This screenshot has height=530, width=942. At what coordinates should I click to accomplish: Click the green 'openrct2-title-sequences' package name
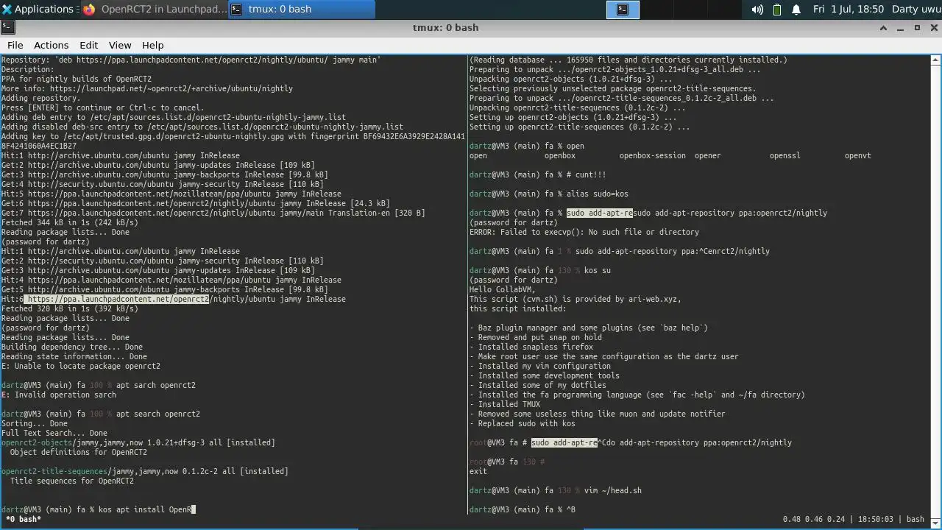point(54,471)
